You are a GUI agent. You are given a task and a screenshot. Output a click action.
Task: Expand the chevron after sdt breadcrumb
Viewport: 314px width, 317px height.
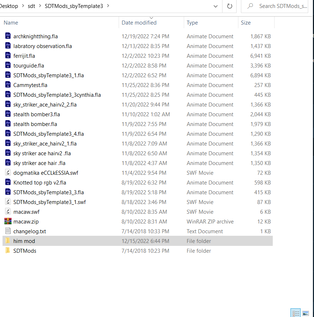(40, 6)
